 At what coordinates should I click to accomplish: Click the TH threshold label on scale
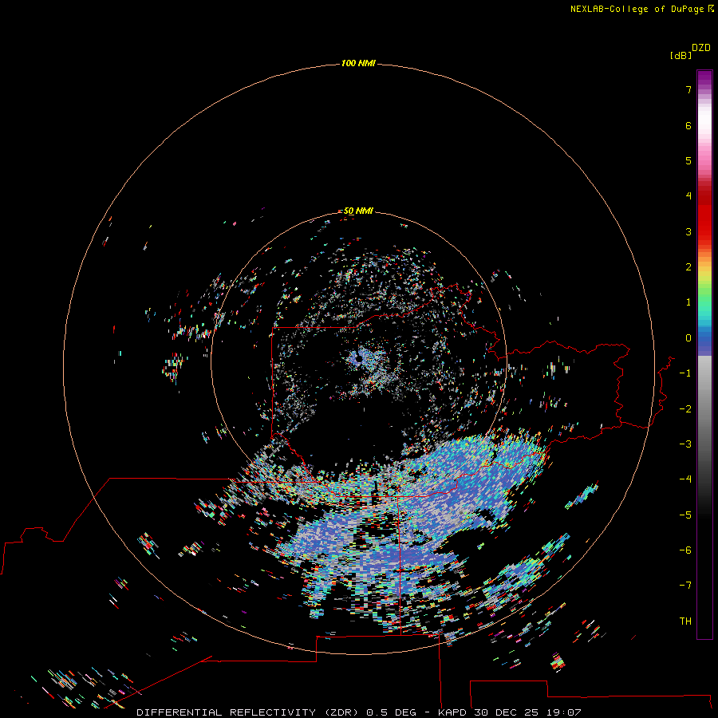coord(685,621)
